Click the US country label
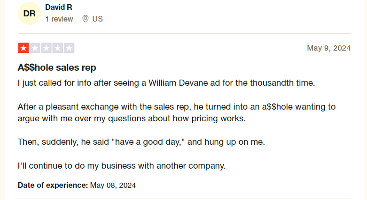The image size is (367, 200). point(97,19)
